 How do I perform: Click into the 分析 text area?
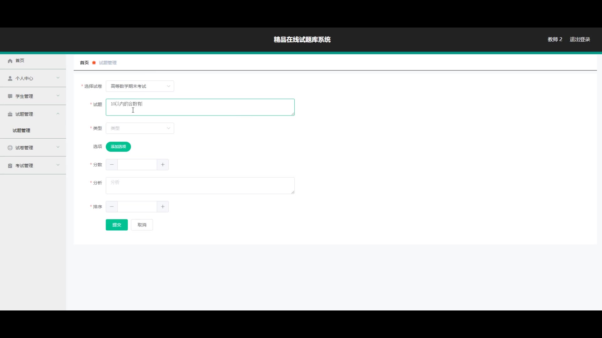(x=200, y=186)
